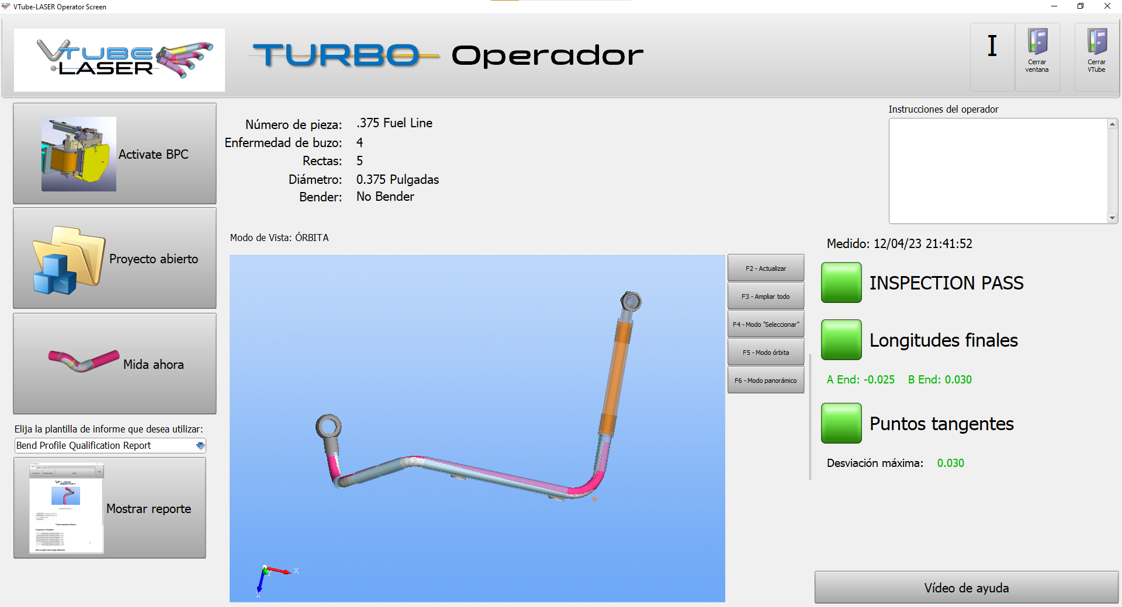Click the Cerrar ventana icon
Viewport: 1122px width, 607px height.
tap(1037, 57)
